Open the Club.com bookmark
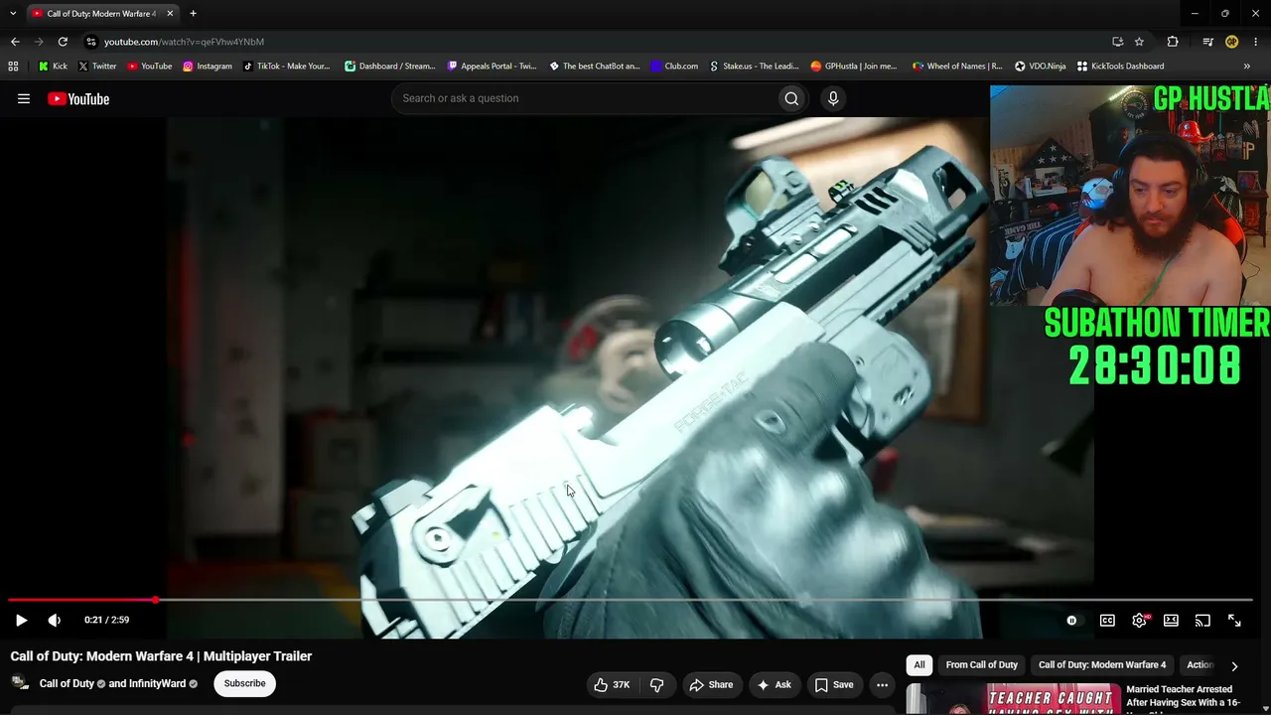 [674, 67]
